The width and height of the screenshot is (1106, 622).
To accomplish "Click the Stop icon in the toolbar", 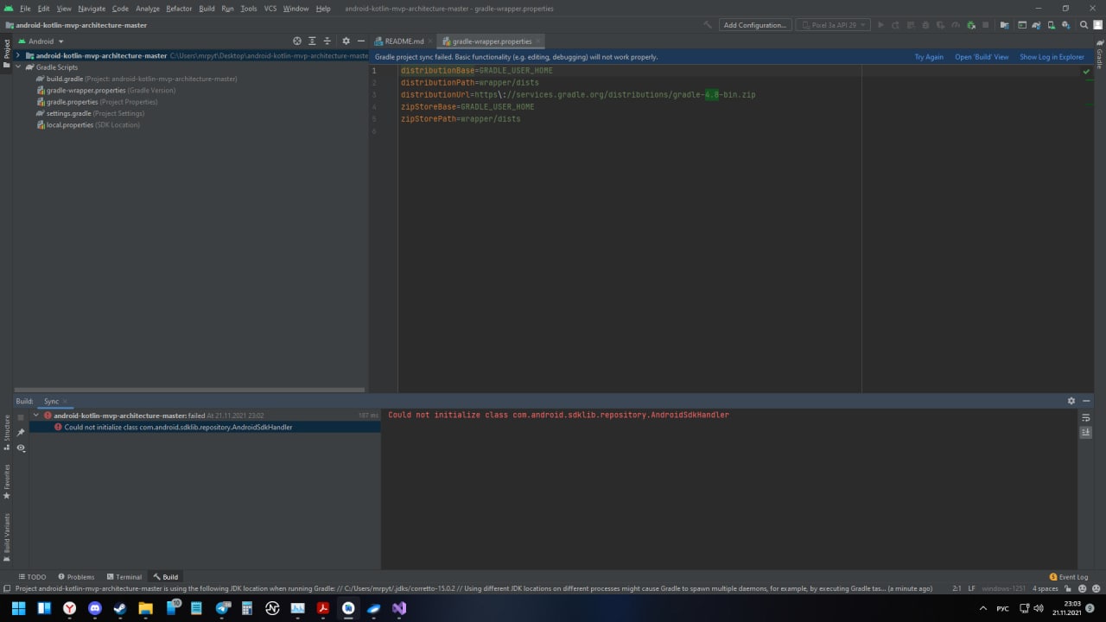I will [x=985, y=25].
